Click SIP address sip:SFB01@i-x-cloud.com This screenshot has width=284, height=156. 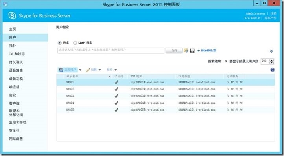pos(147,82)
